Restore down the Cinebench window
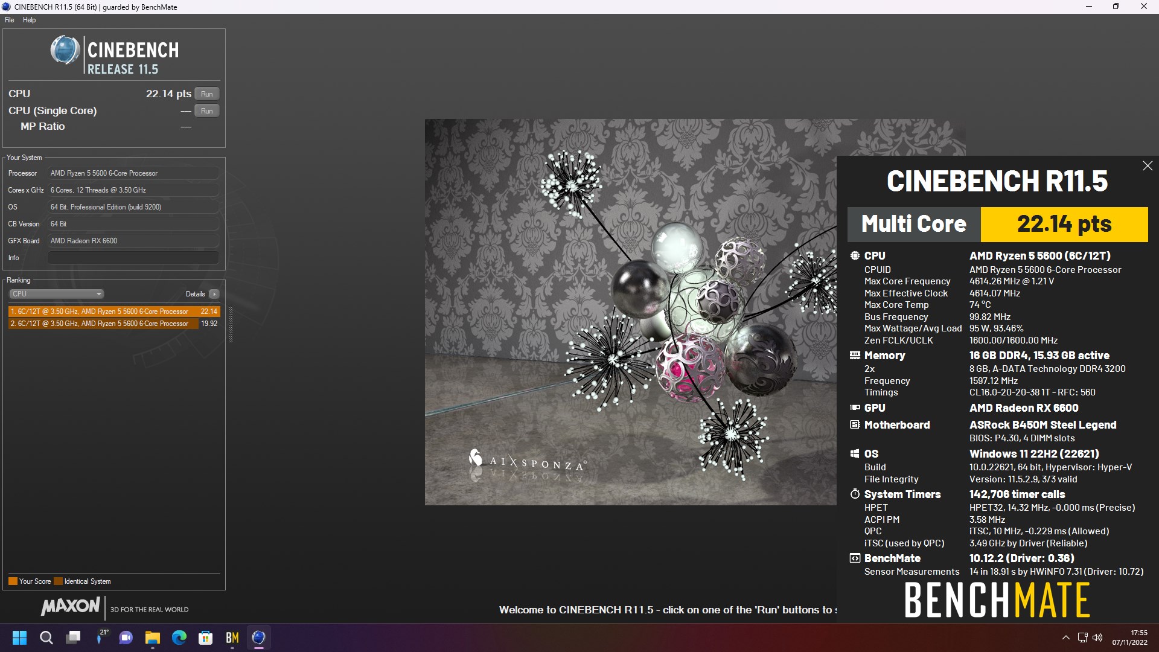The height and width of the screenshot is (652, 1159). [x=1116, y=7]
